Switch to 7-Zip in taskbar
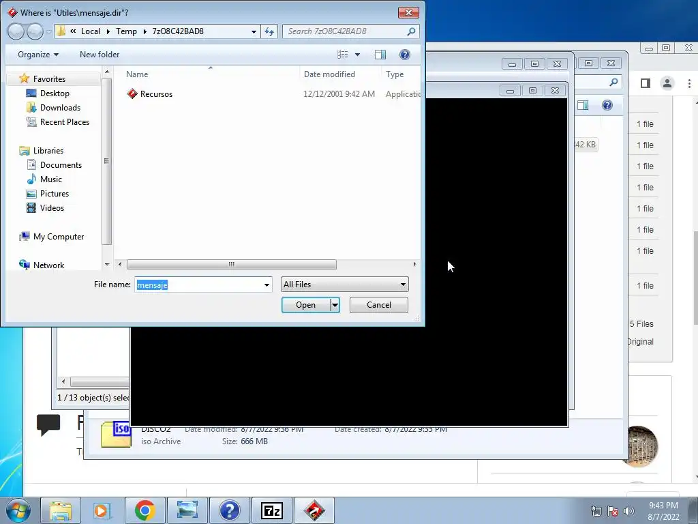 pyautogui.click(x=271, y=510)
